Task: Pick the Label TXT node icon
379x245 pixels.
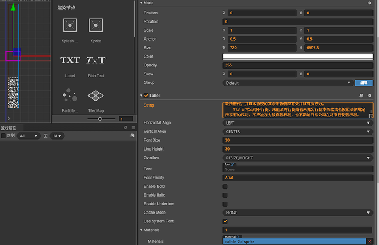Action: (x=70, y=60)
